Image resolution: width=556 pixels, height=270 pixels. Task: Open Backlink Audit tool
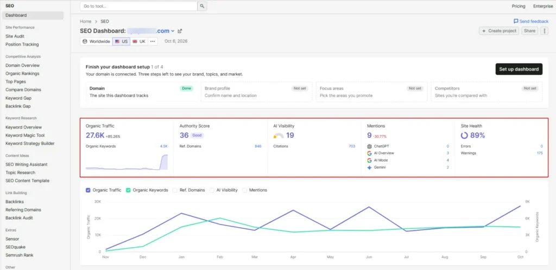click(19, 218)
